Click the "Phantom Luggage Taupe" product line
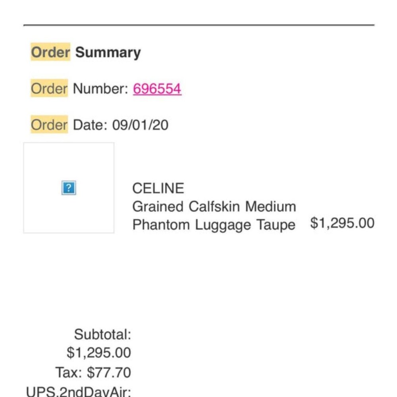Viewport: 397px width, 397px height. click(x=214, y=225)
